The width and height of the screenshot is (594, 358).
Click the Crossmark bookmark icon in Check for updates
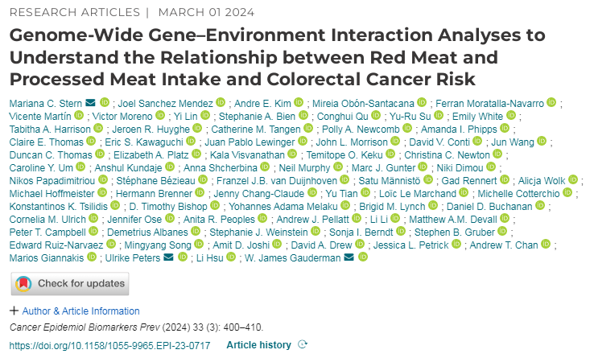pyautogui.click(x=23, y=283)
